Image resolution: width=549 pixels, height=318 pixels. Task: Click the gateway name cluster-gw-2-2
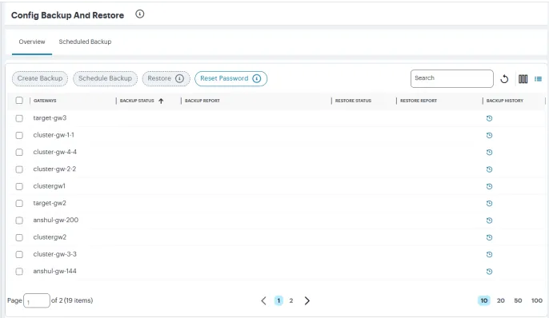(x=54, y=169)
